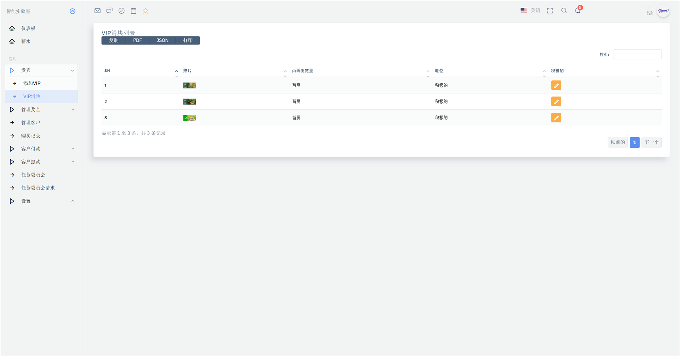This screenshot has height=356, width=680.
Task: Click the 搜索 input field
Action: pyautogui.click(x=637, y=54)
